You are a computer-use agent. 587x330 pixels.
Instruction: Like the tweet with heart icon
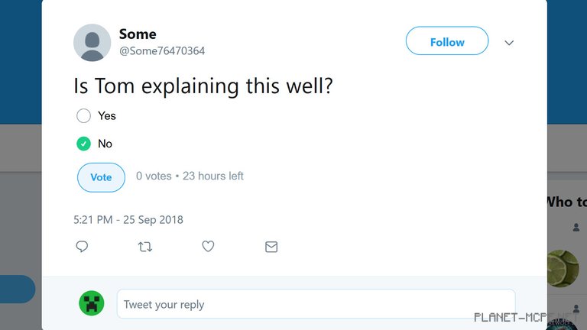[208, 247]
